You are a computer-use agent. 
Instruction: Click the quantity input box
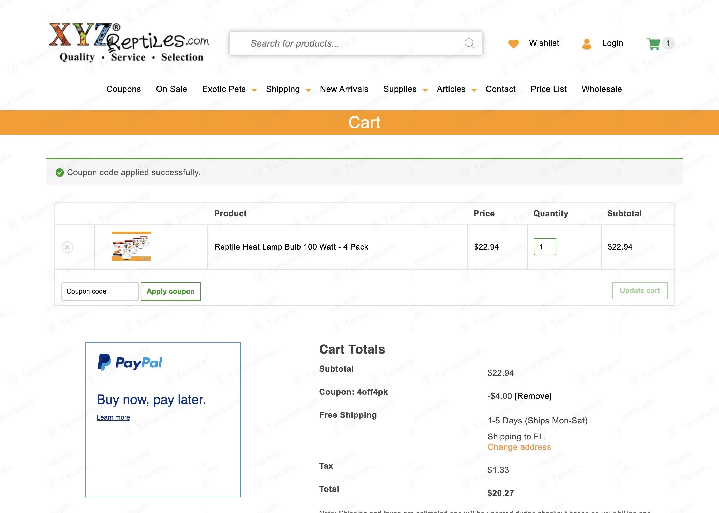(545, 247)
